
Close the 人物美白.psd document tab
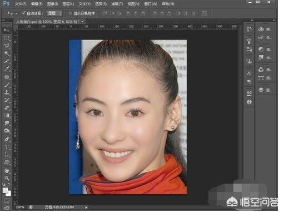[x=82, y=22]
